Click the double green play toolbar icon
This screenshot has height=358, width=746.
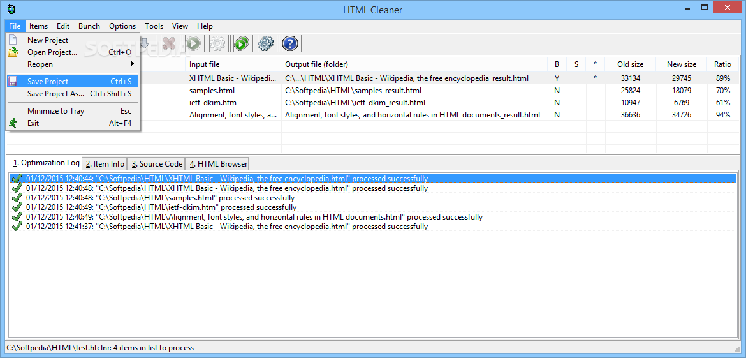point(241,44)
